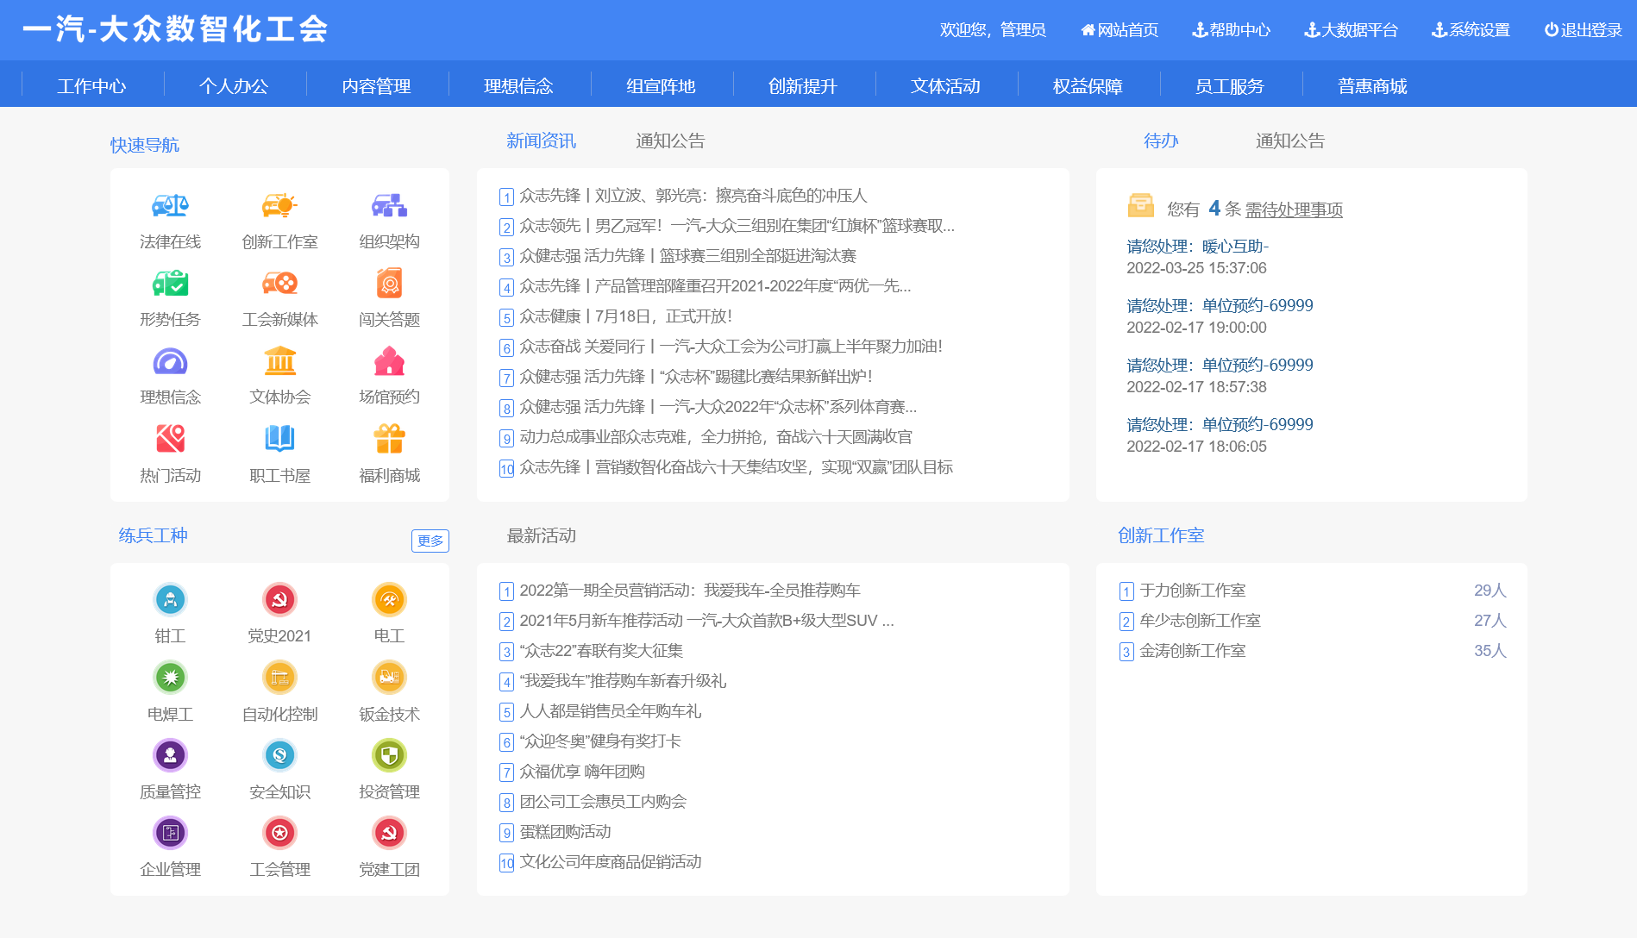The image size is (1637, 938).
Task: Click the 更多 button for 练兵工种
Action: (x=430, y=541)
